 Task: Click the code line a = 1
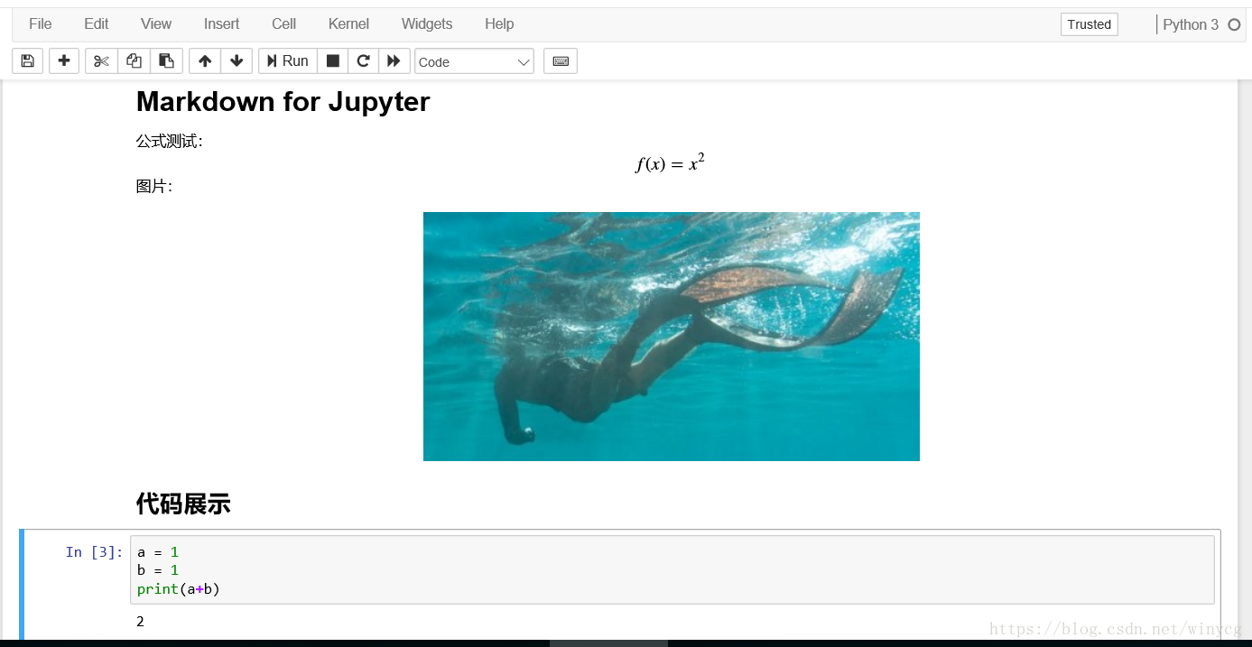(158, 552)
